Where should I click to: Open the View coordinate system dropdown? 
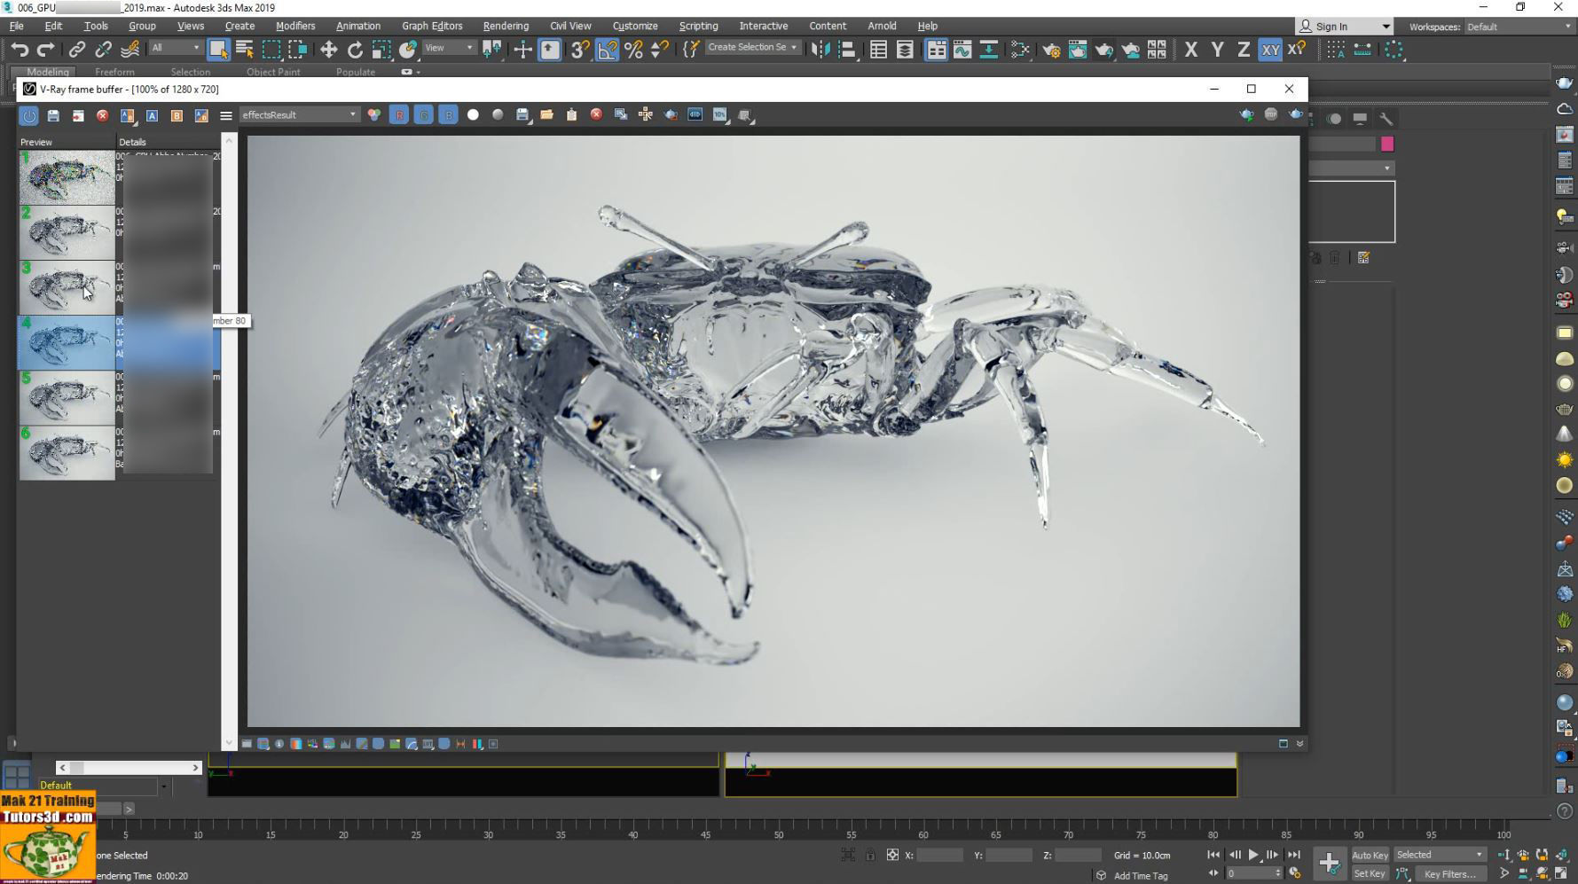pyautogui.click(x=449, y=48)
